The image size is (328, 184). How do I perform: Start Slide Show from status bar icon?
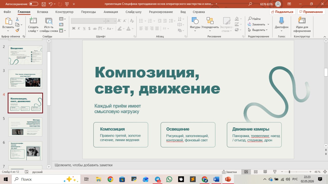pyautogui.click(x=275, y=172)
